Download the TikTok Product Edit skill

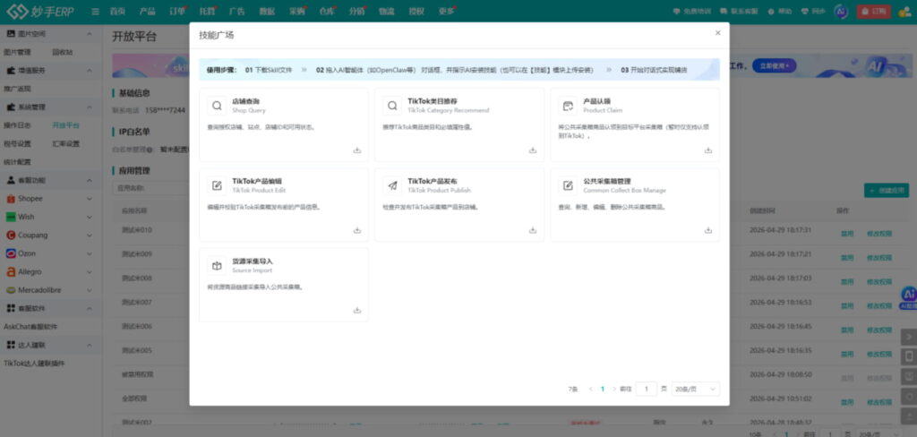(x=356, y=230)
